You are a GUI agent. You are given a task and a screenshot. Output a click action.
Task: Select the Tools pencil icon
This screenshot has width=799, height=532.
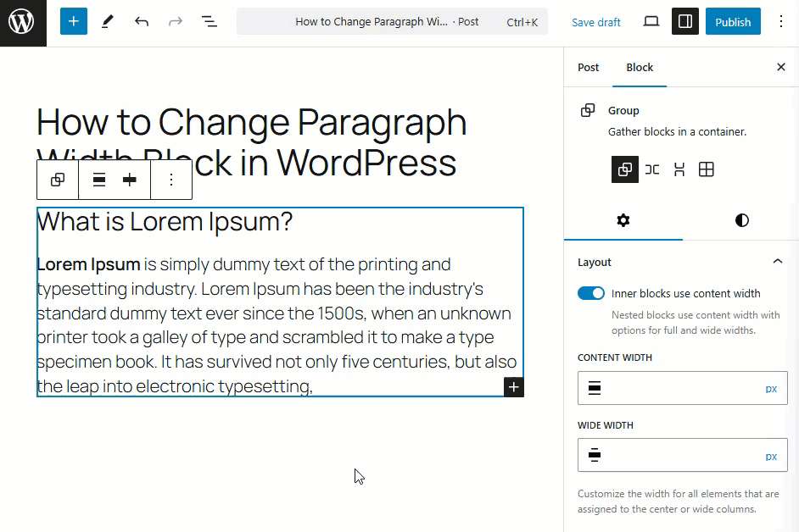point(108,22)
